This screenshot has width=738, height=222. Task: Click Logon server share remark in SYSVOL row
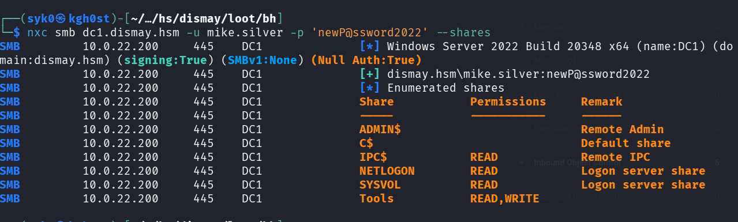643,185
